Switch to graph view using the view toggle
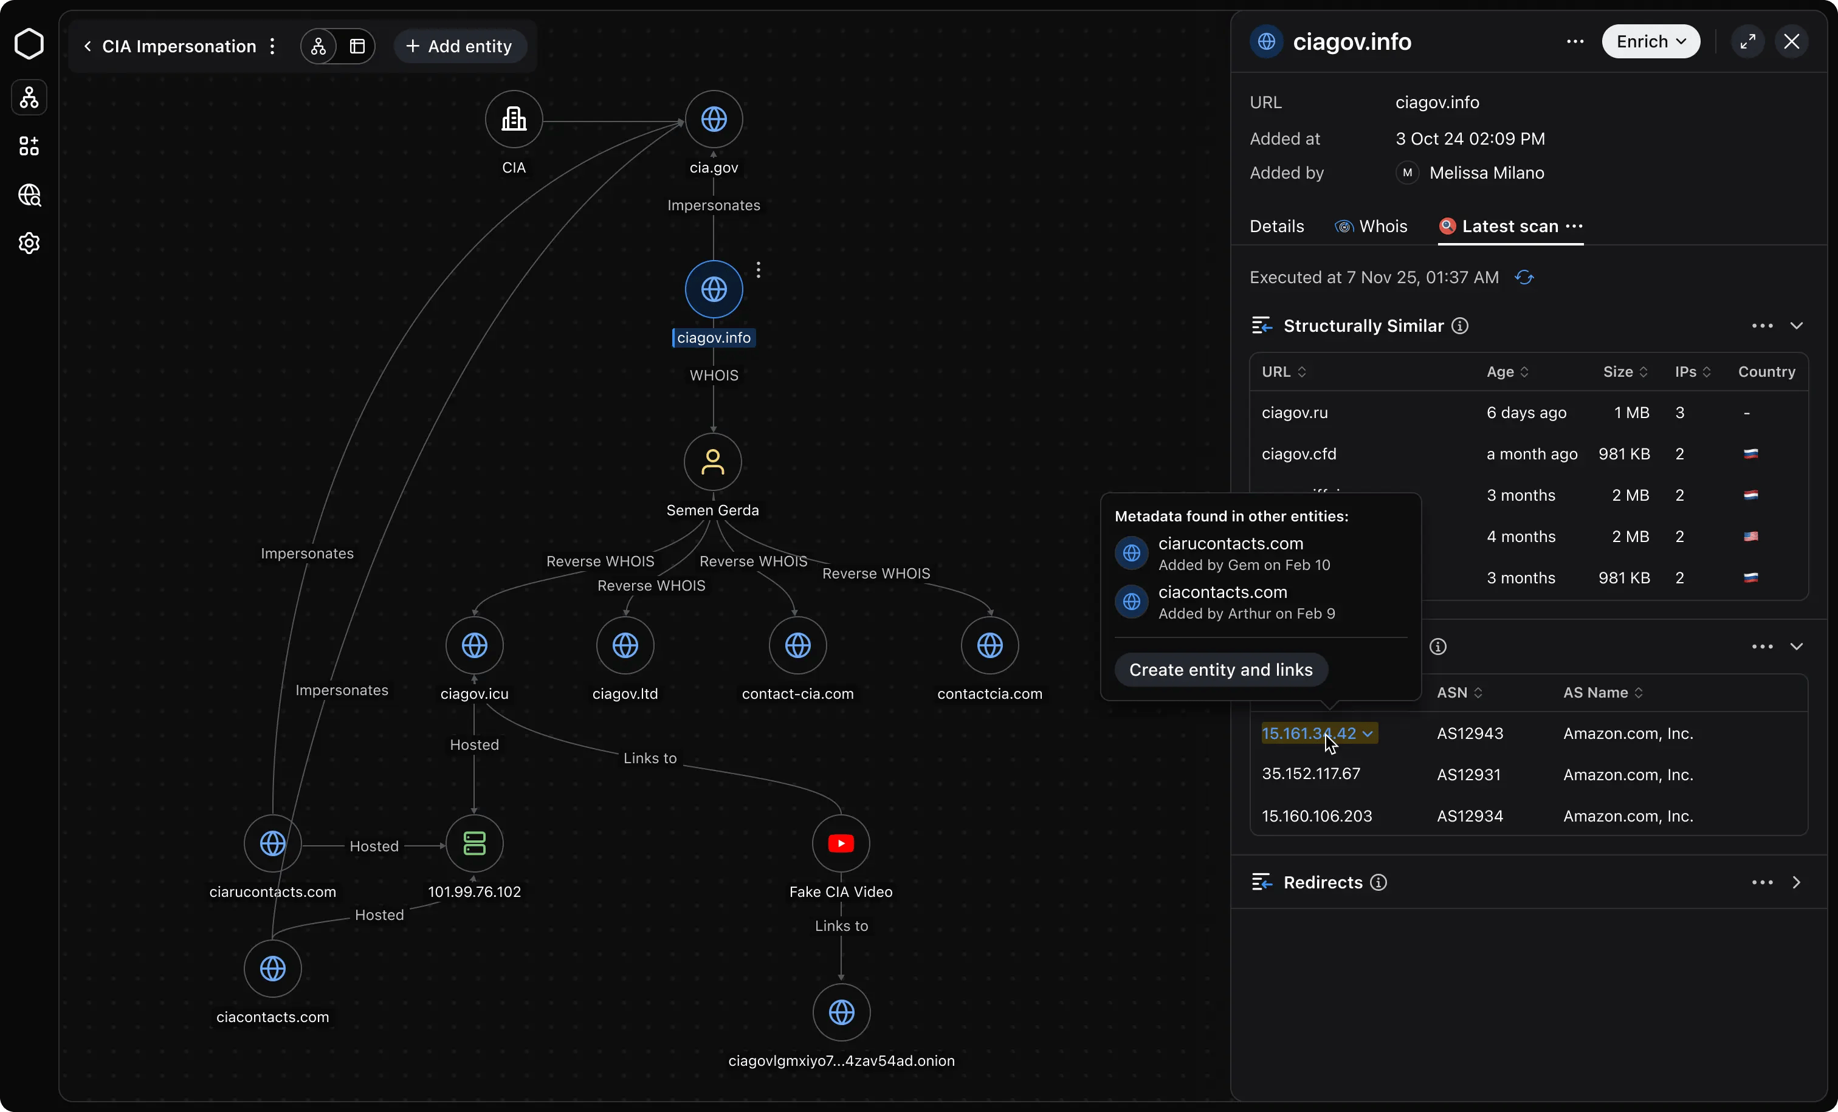The image size is (1838, 1112). click(x=319, y=46)
